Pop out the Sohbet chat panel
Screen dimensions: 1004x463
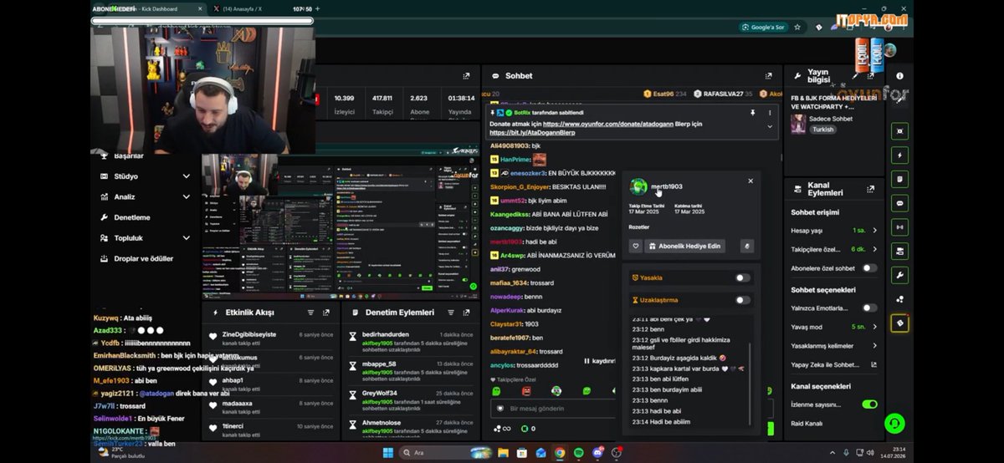(x=768, y=76)
